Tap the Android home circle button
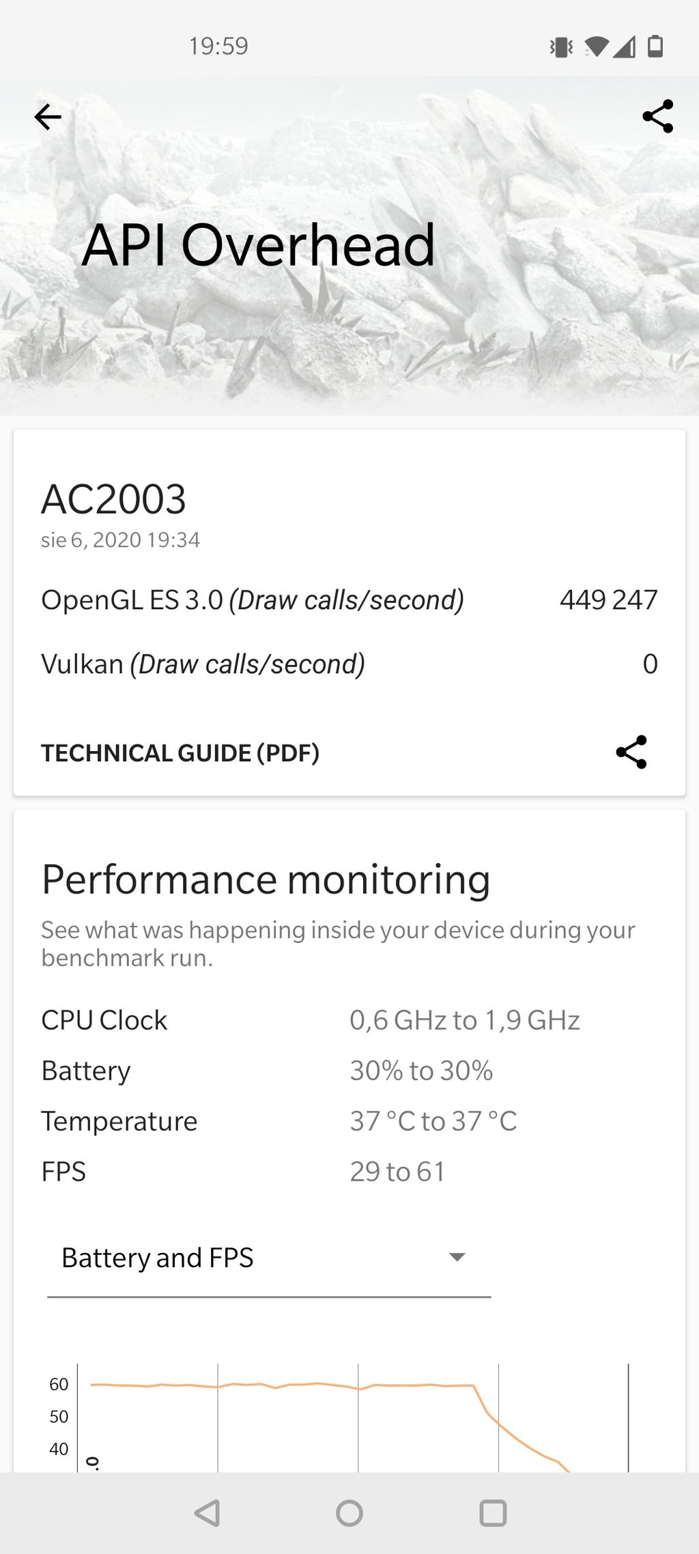 (x=349, y=1513)
